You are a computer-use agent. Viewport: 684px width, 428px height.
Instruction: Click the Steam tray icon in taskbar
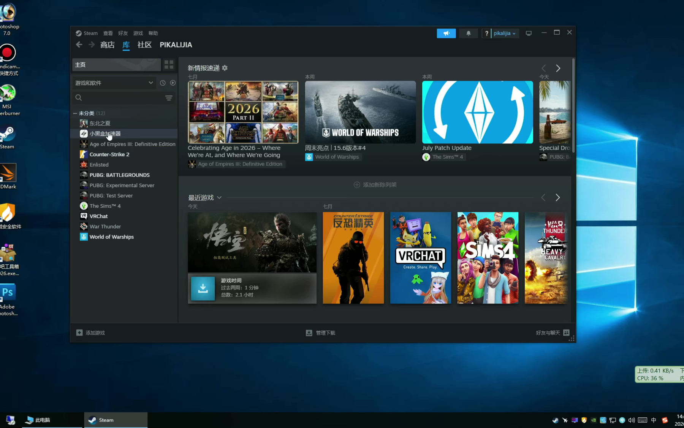click(x=555, y=420)
